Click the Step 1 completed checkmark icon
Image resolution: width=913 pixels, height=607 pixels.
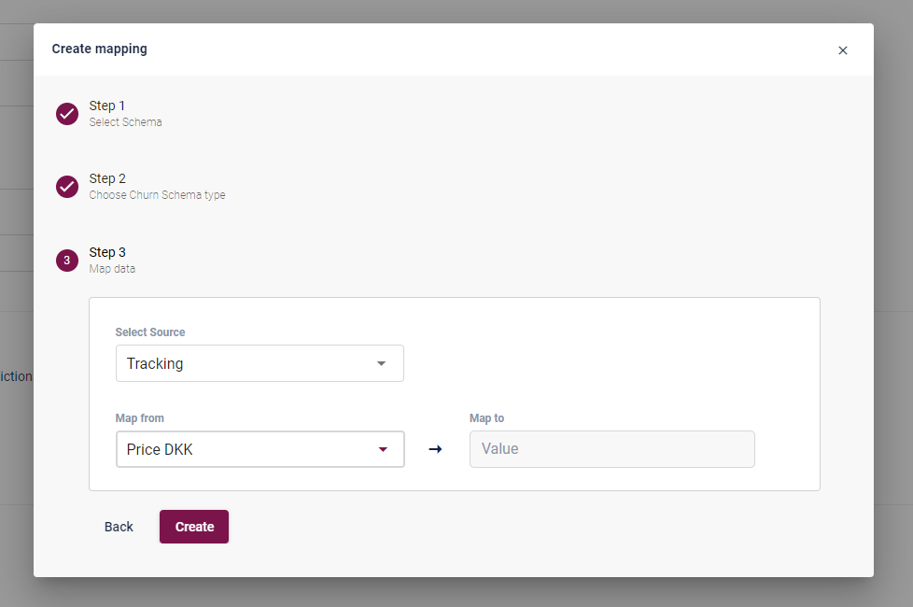[x=67, y=114]
